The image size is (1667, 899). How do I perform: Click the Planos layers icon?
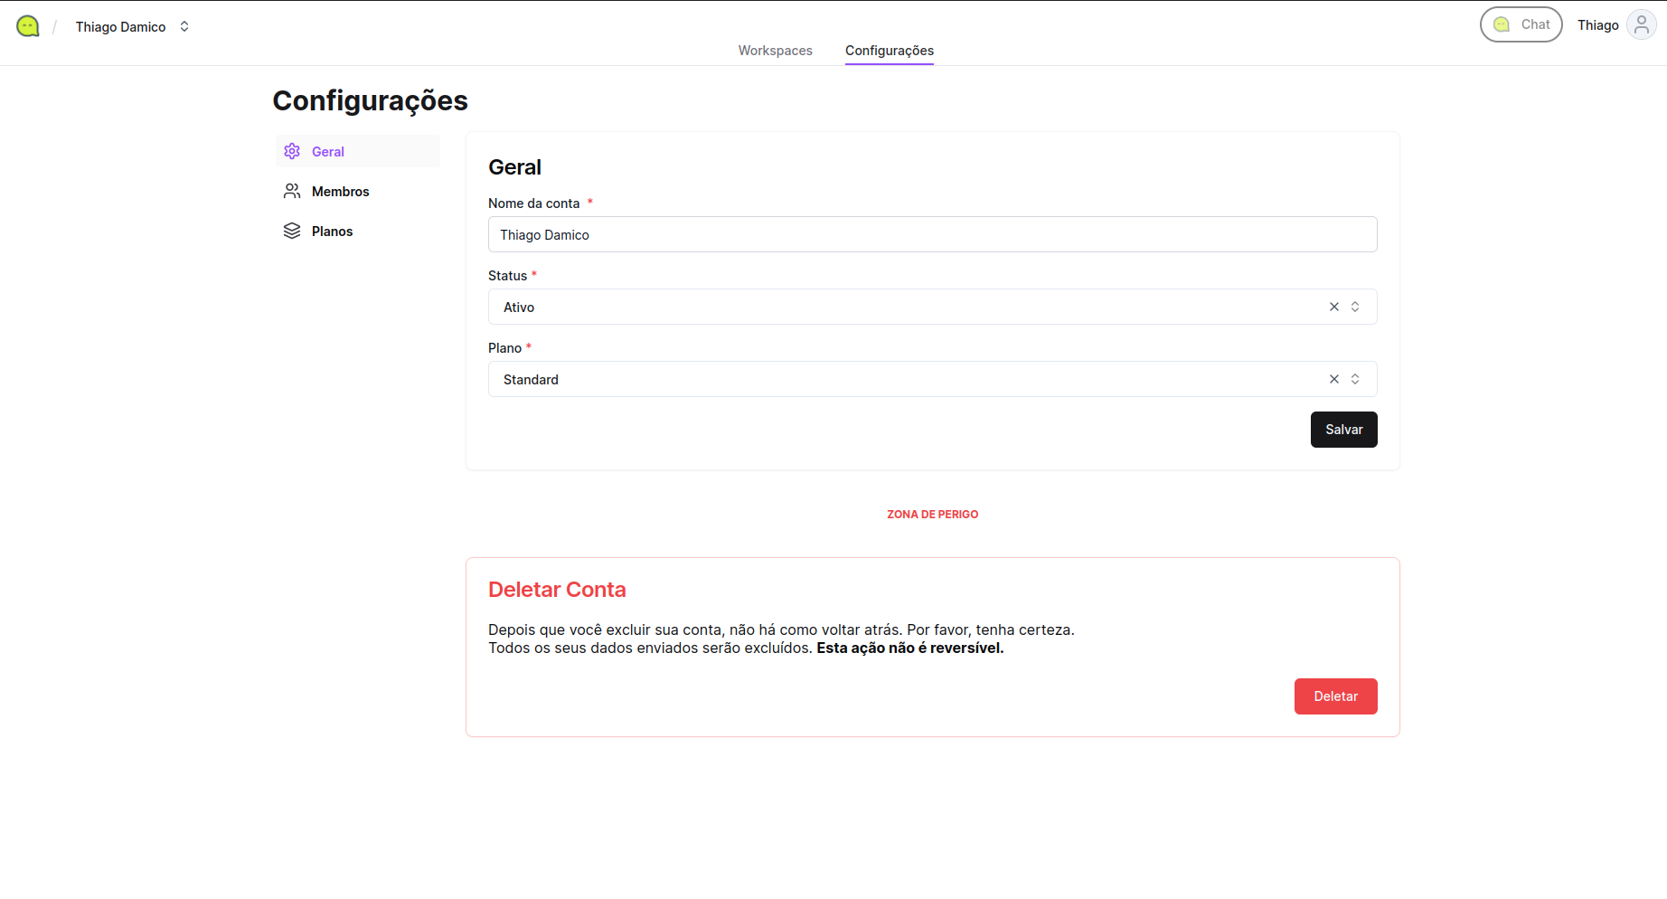click(x=292, y=231)
